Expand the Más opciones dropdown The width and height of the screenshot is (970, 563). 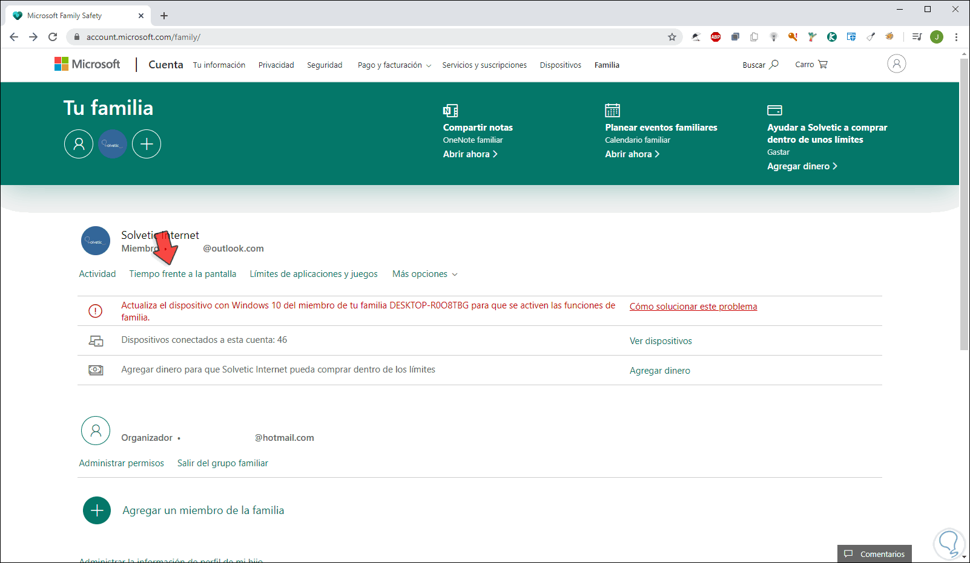425,274
